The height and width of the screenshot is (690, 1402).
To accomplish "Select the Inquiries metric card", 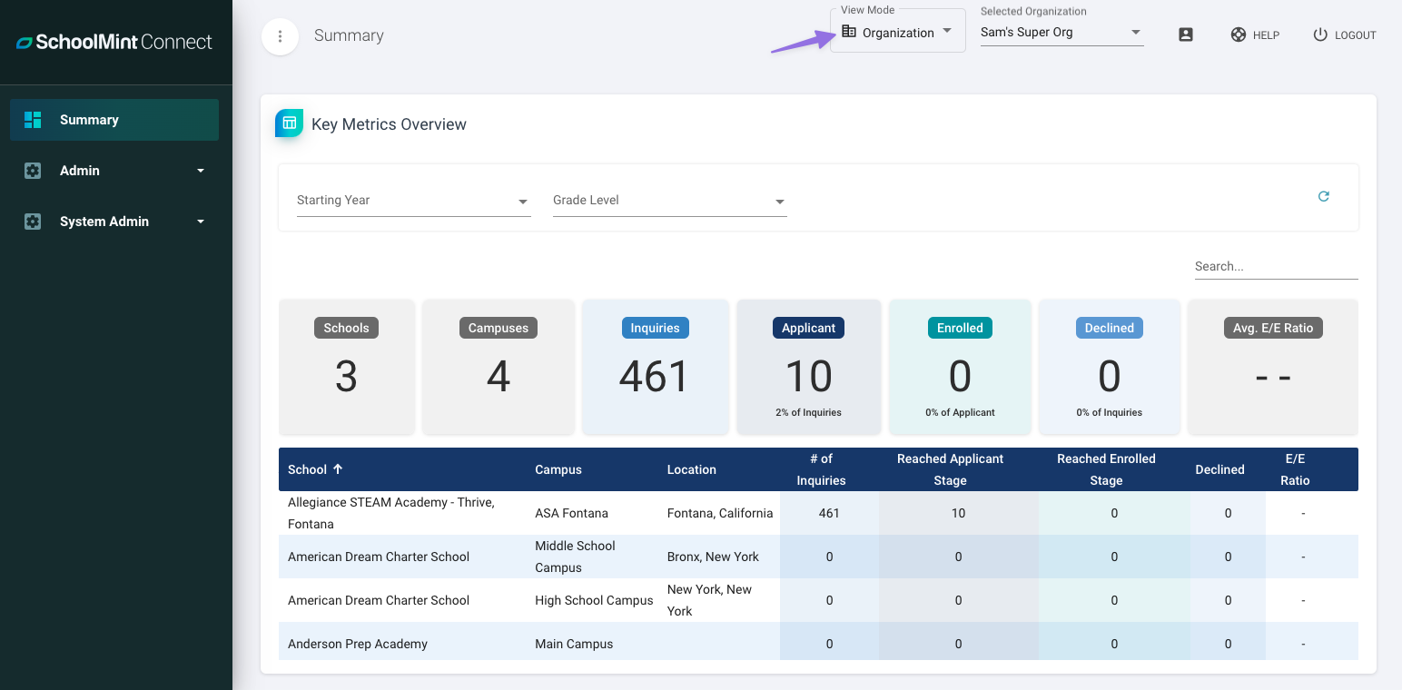I will [x=655, y=367].
